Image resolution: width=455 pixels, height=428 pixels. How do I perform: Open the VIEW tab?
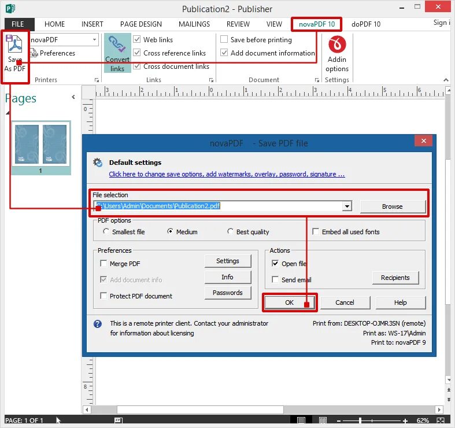tap(274, 24)
